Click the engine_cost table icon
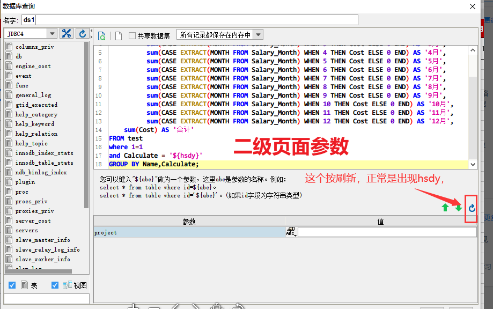The height and width of the screenshot is (309, 493). [x=10, y=66]
